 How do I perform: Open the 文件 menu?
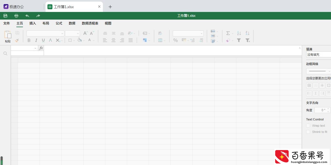(x=7, y=23)
